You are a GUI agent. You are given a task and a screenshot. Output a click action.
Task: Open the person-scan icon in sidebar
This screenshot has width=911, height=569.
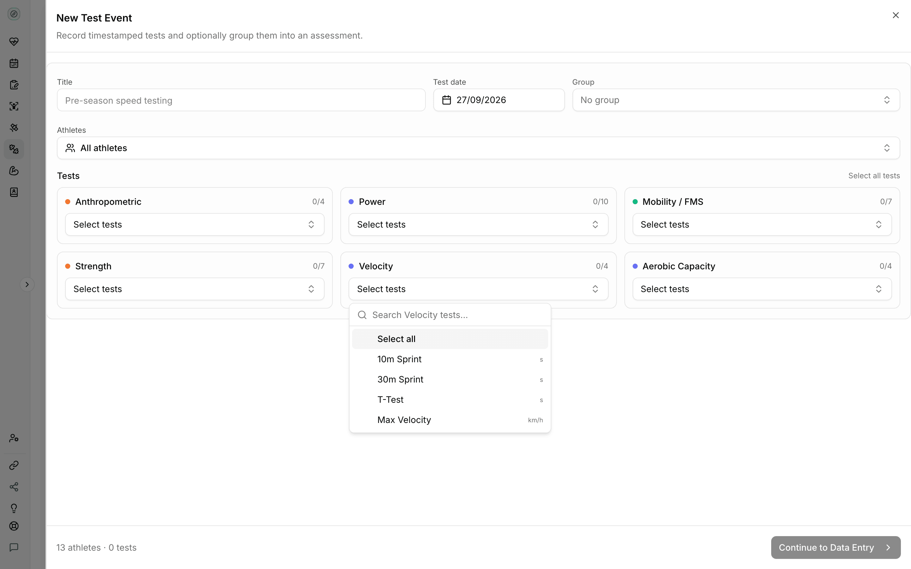14,106
